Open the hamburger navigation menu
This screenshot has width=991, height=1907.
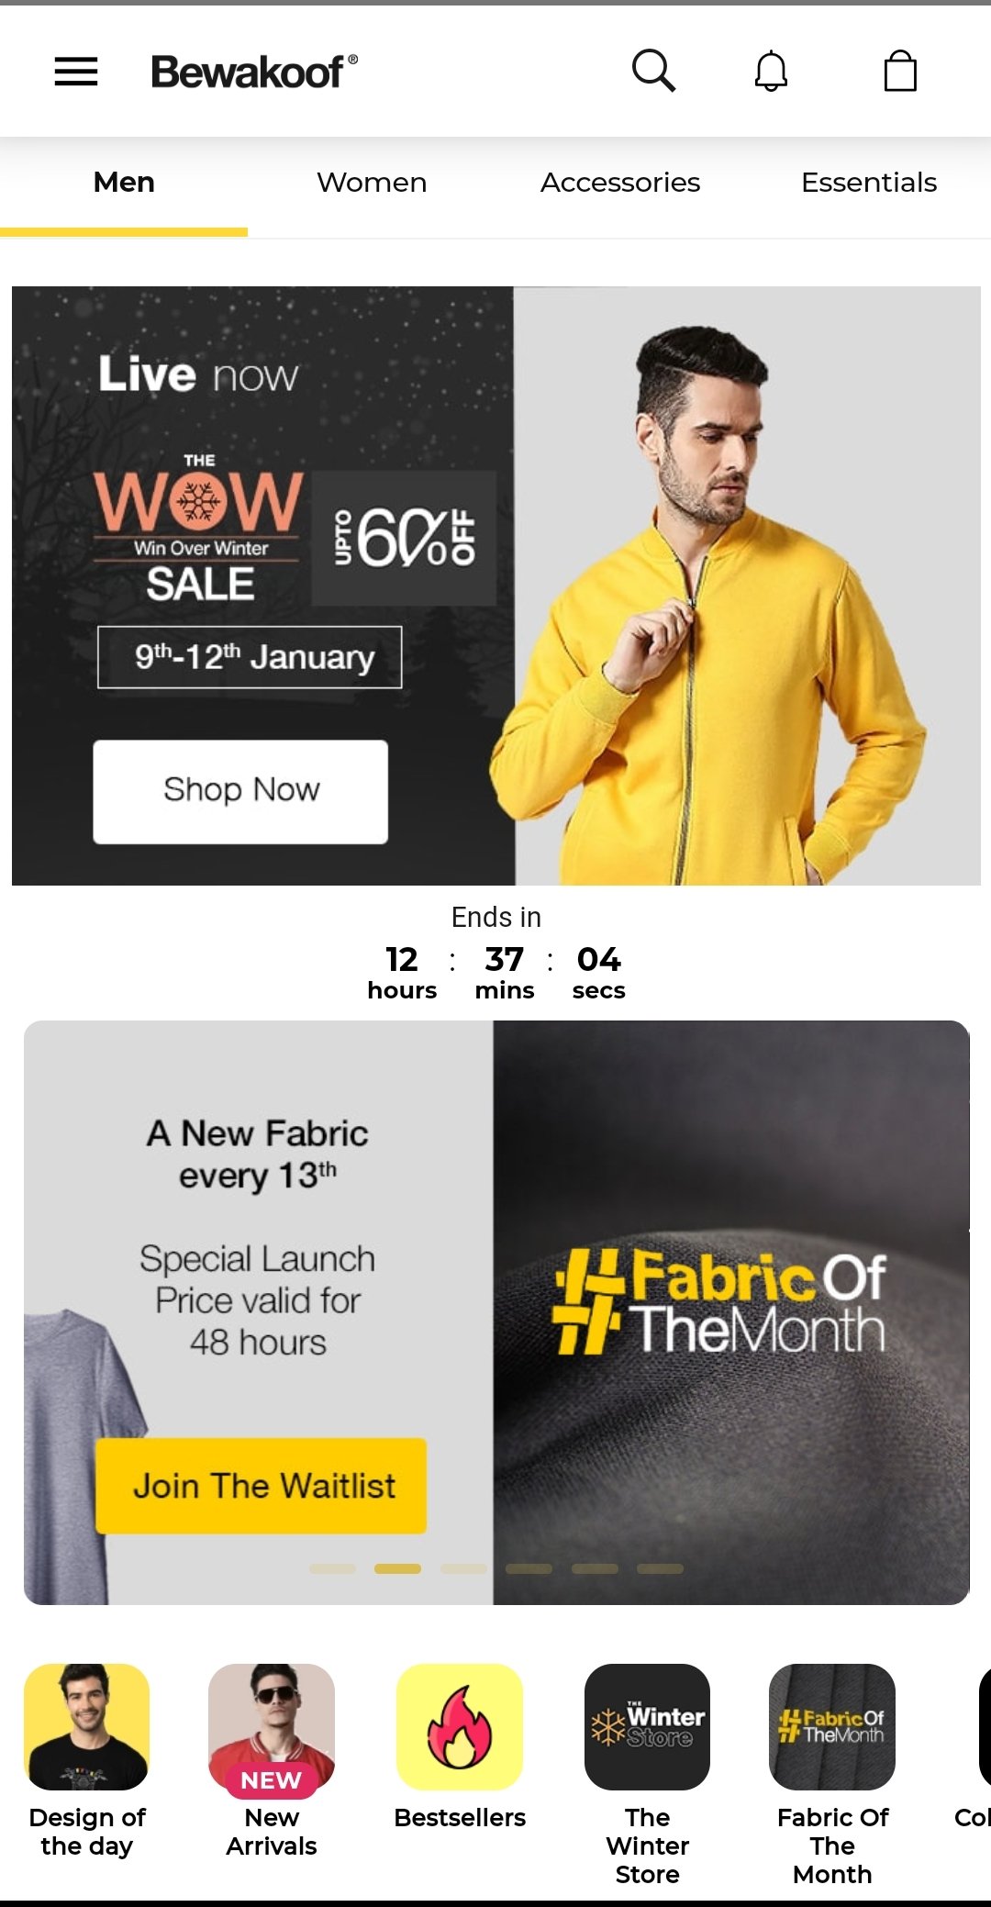tap(76, 72)
